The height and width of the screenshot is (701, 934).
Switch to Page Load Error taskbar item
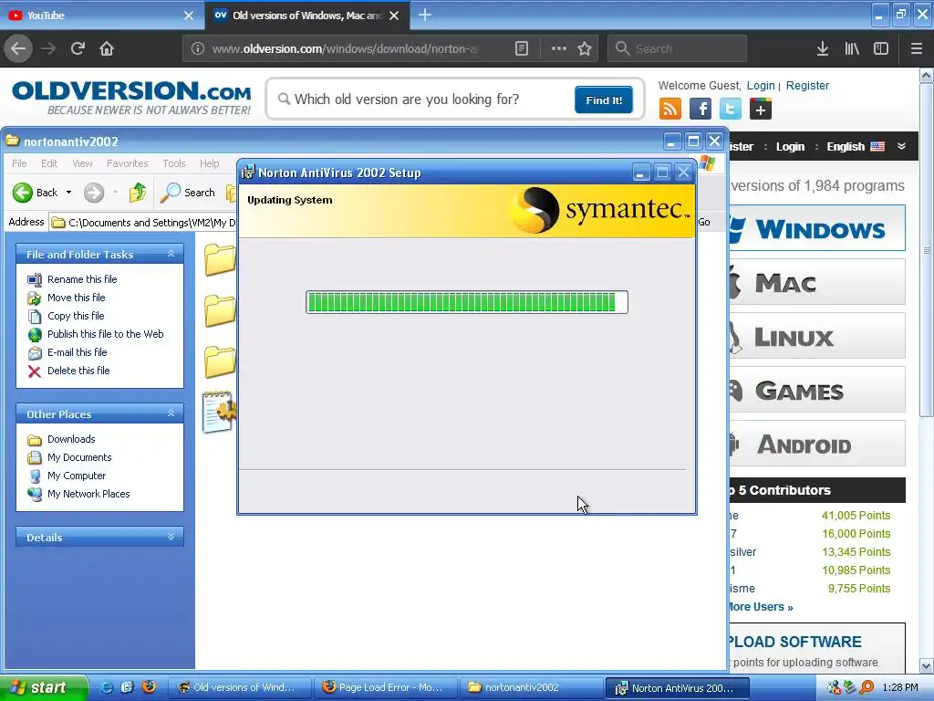(x=384, y=687)
